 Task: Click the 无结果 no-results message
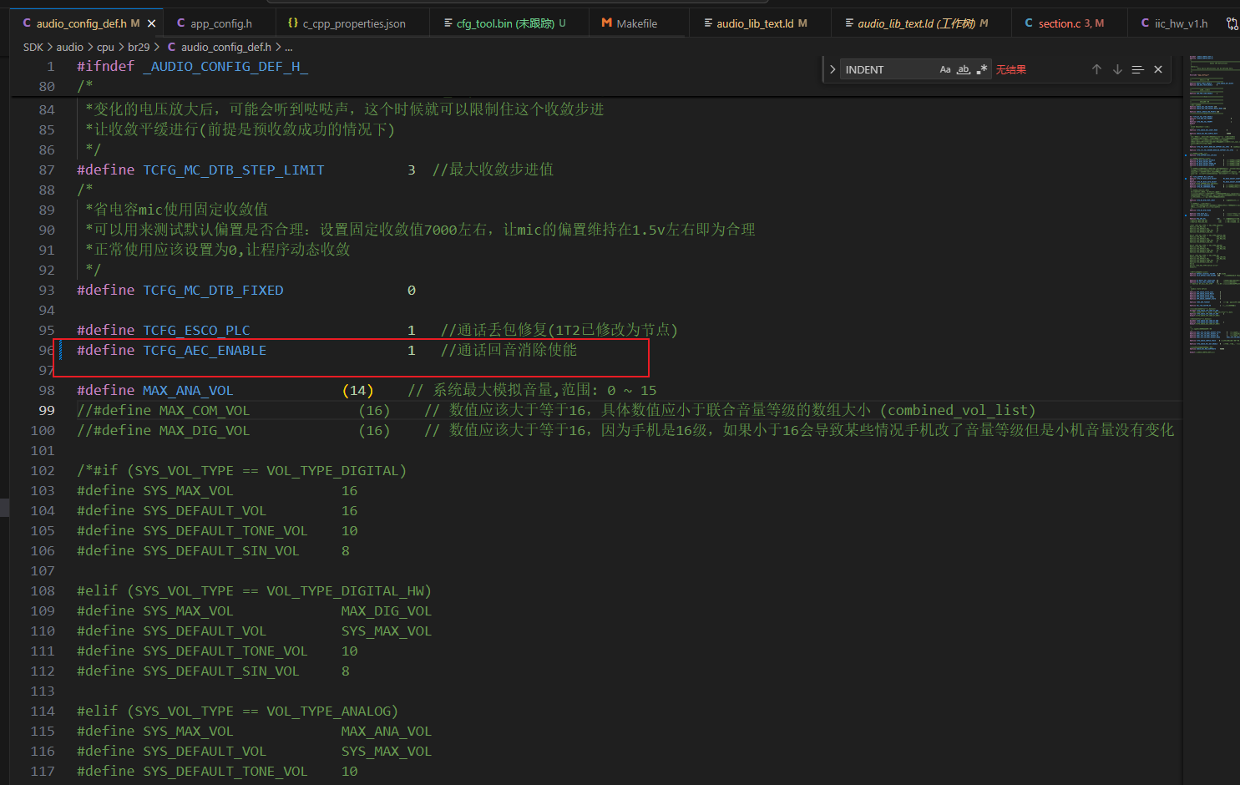click(1010, 70)
